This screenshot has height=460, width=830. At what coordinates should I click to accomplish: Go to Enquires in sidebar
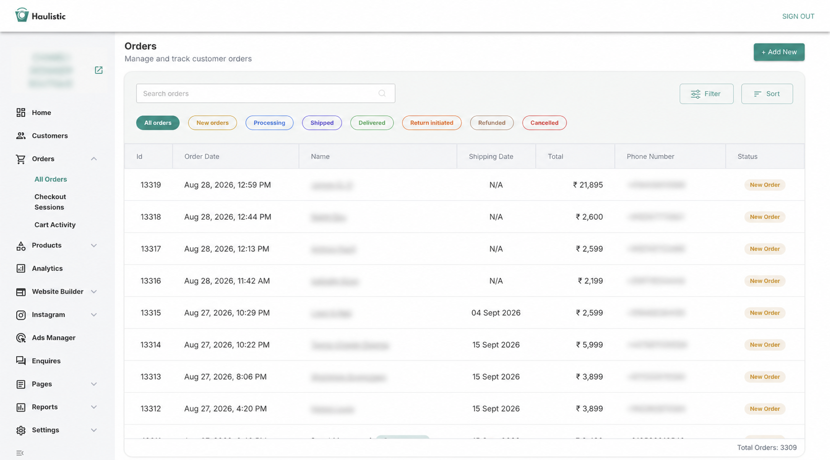pyautogui.click(x=46, y=361)
